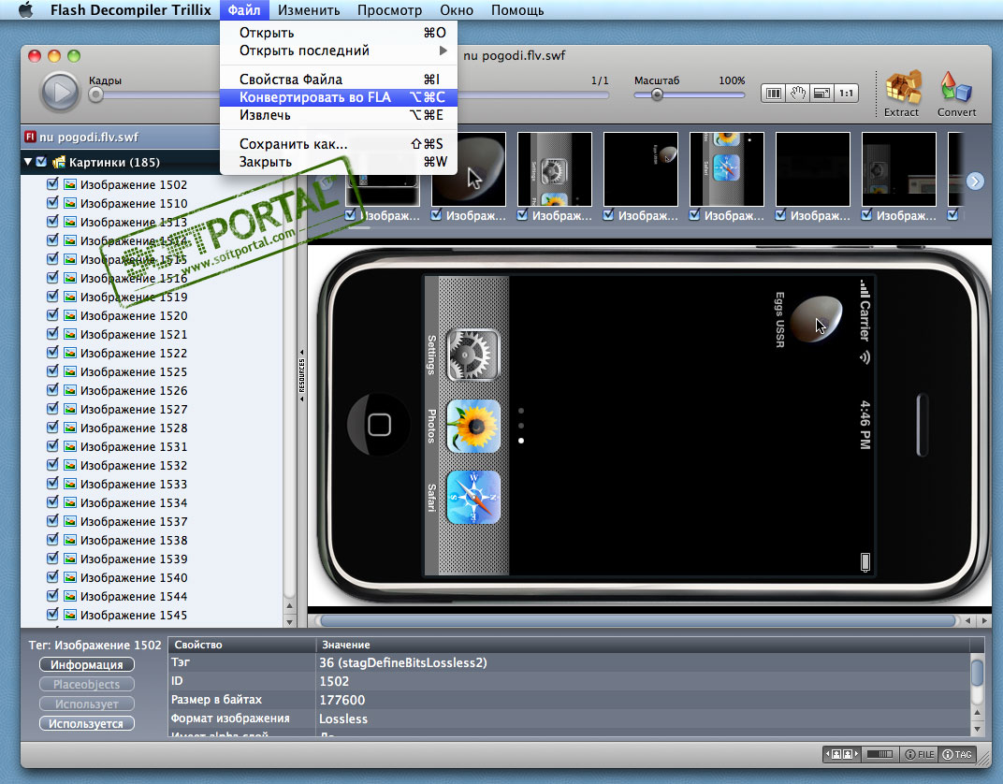Open the Помощь menu

click(517, 10)
